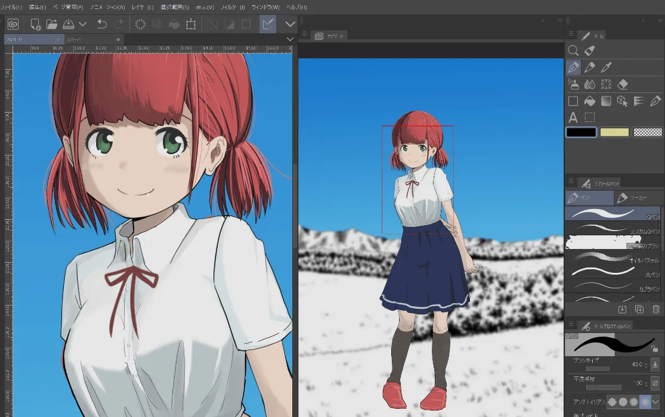Click the delete sub tool trash icon
The width and height of the screenshot is (665, 417).
tap(656, 309)
